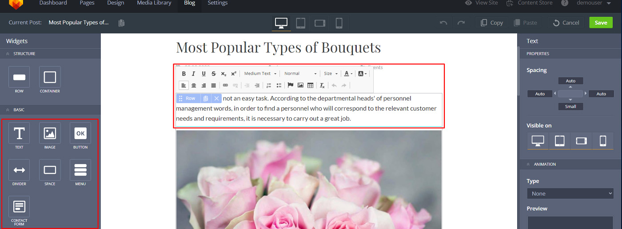Open the animation Type dropdown
This screenshot has height=229, width=622.
pos(570,193)
